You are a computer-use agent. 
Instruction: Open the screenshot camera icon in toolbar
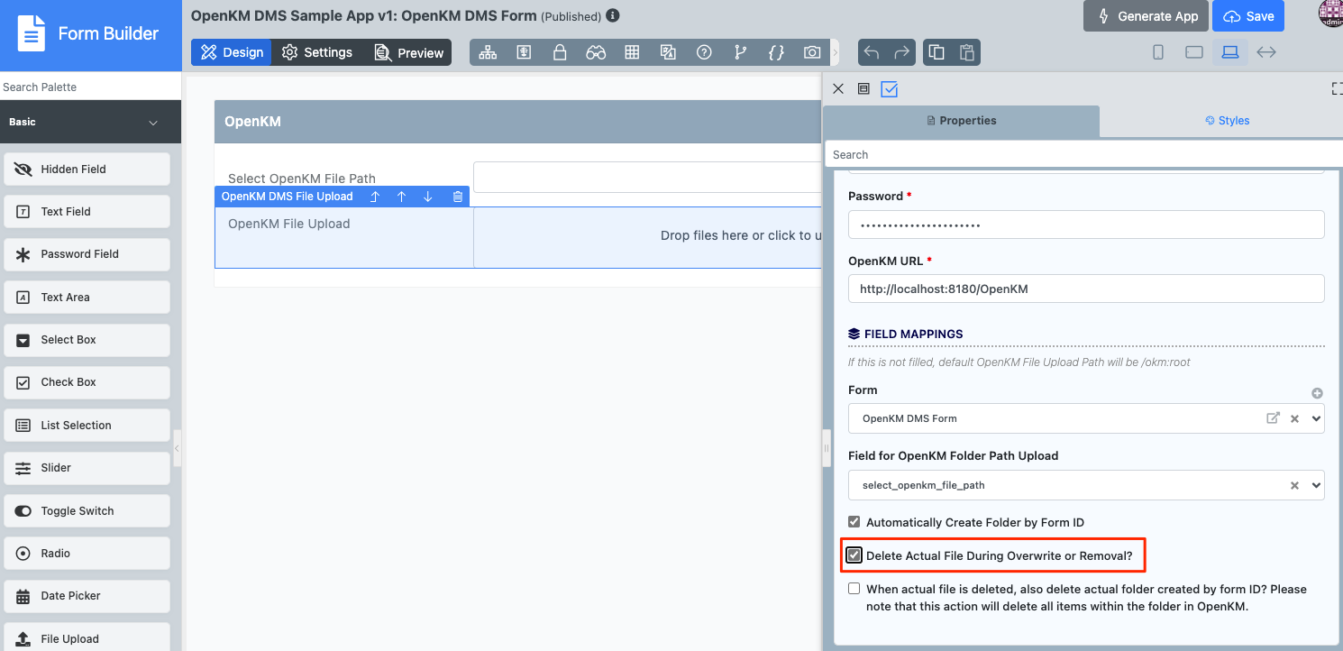812,52
